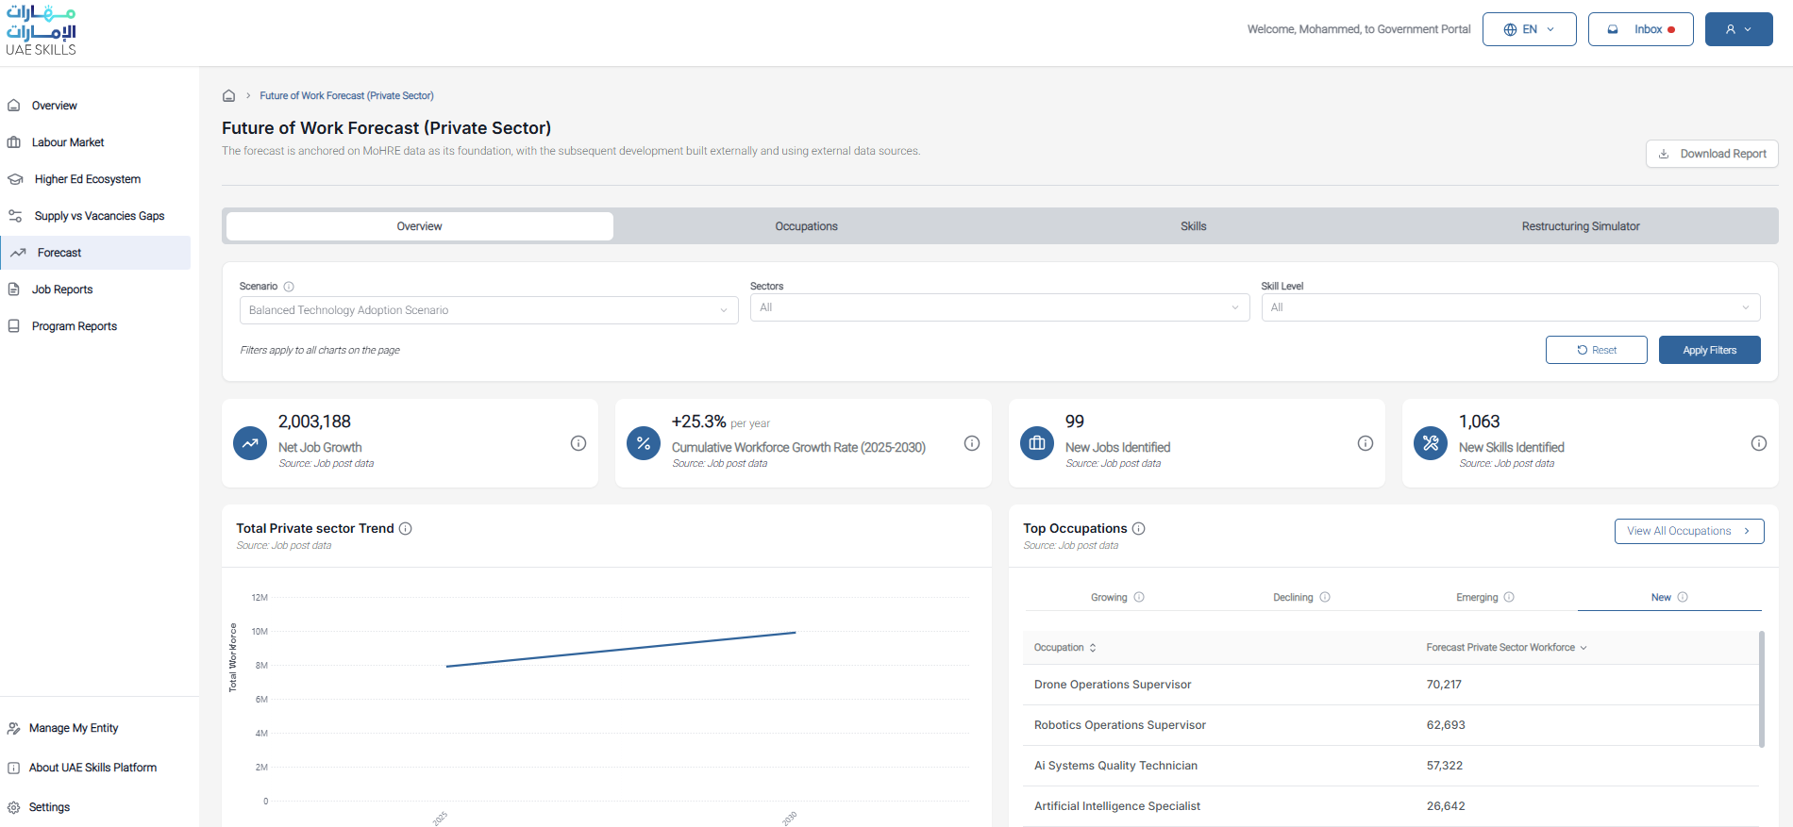Select the Growing occupations tab
Screen dimensions: 1793x827
[1109, 598]
